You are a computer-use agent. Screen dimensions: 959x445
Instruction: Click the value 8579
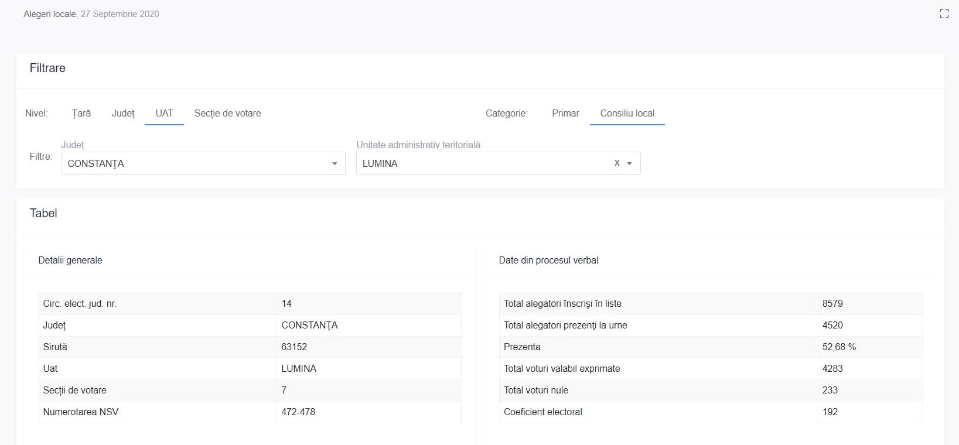tap(832, 303)
